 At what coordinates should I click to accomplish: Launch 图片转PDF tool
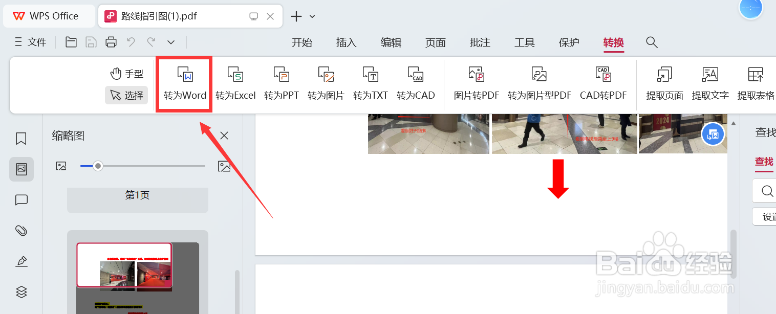(477, 84)
